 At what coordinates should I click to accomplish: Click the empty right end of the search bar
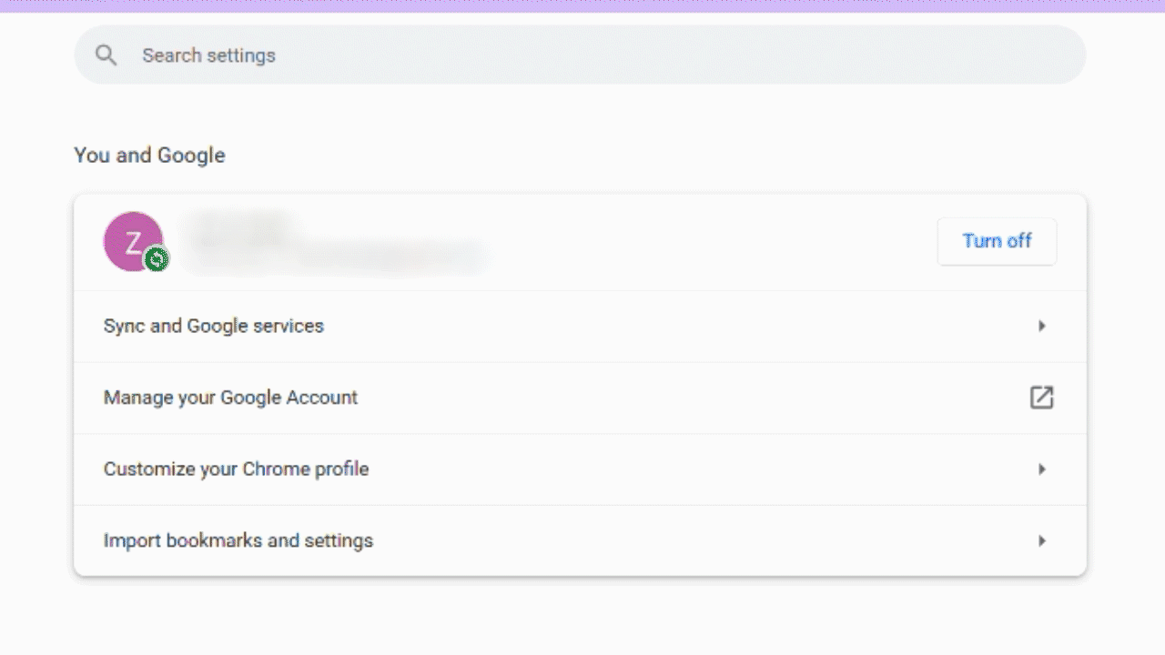tap(1019, 55)
